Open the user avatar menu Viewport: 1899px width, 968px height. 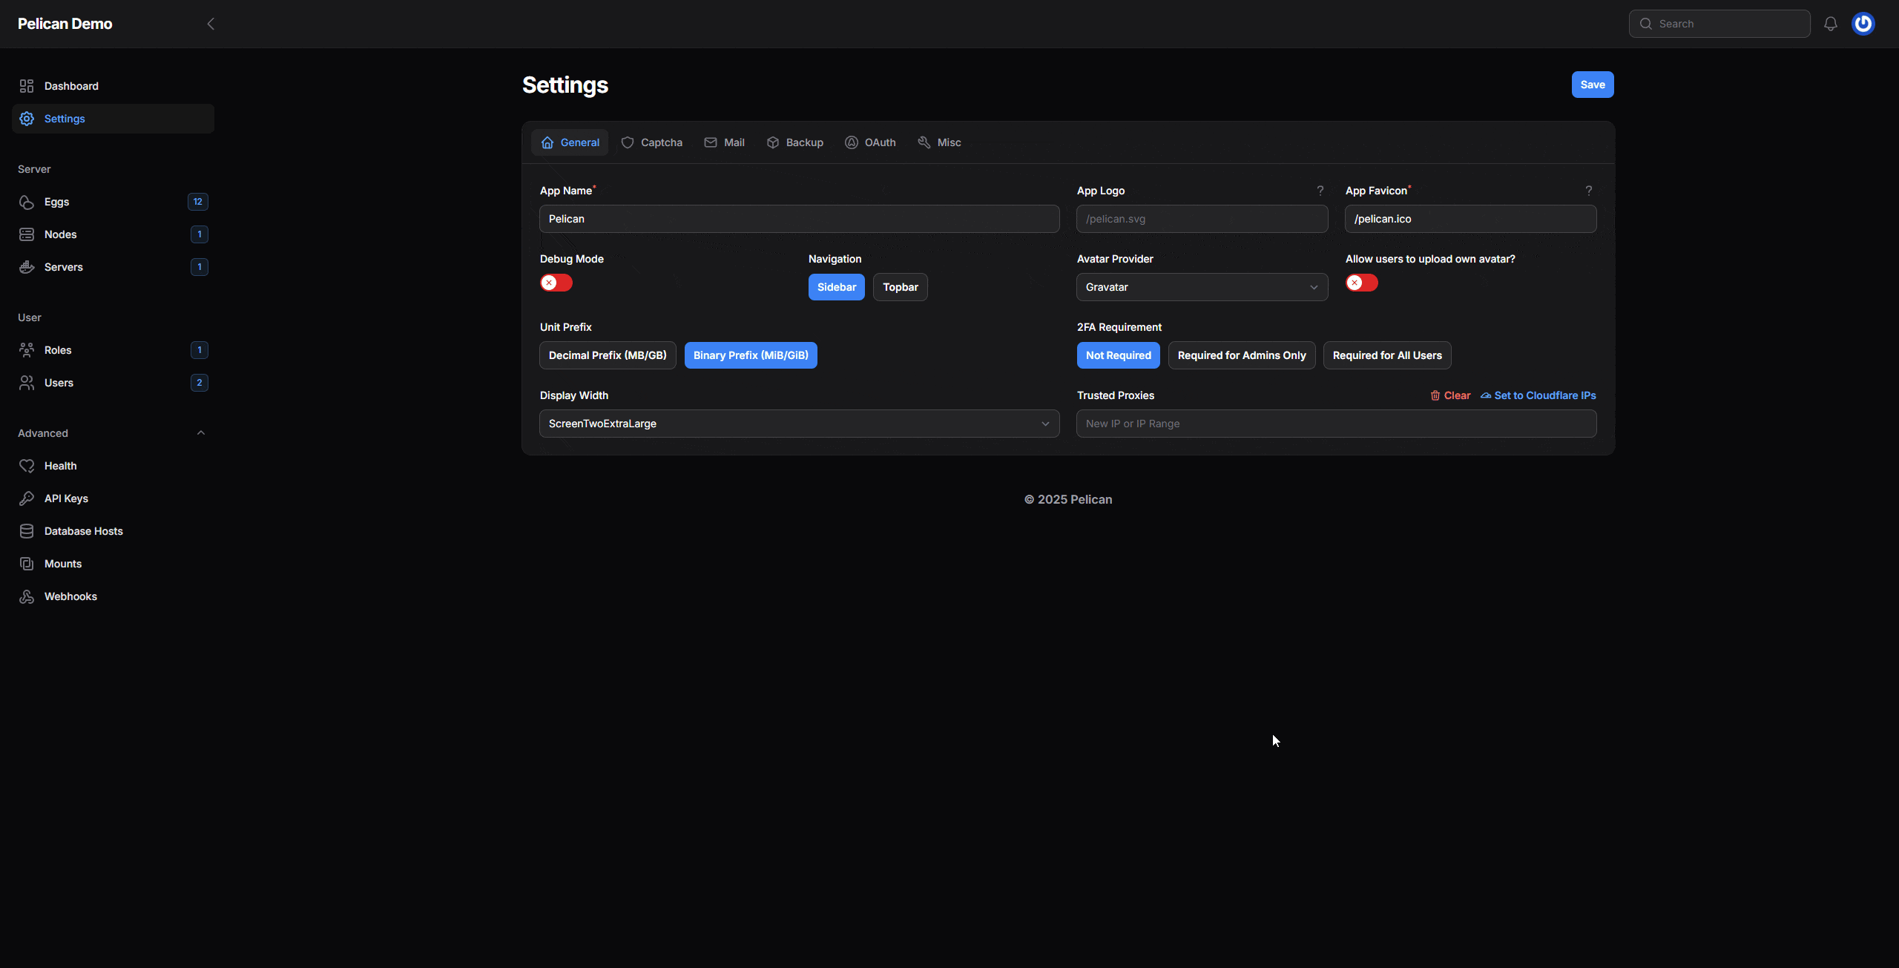click(1863, 24)
